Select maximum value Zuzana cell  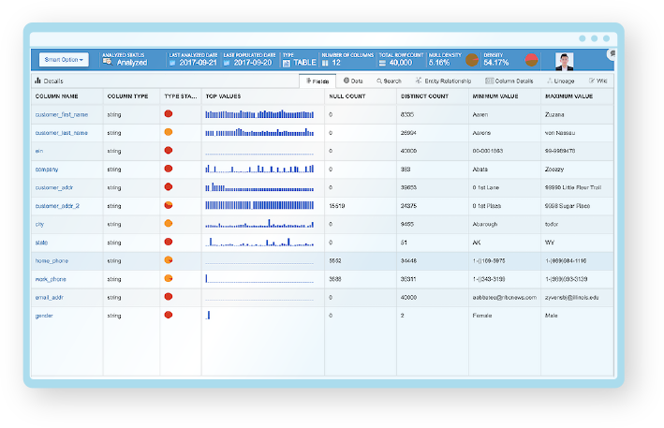pyautogui.click(x=554, y=114)
